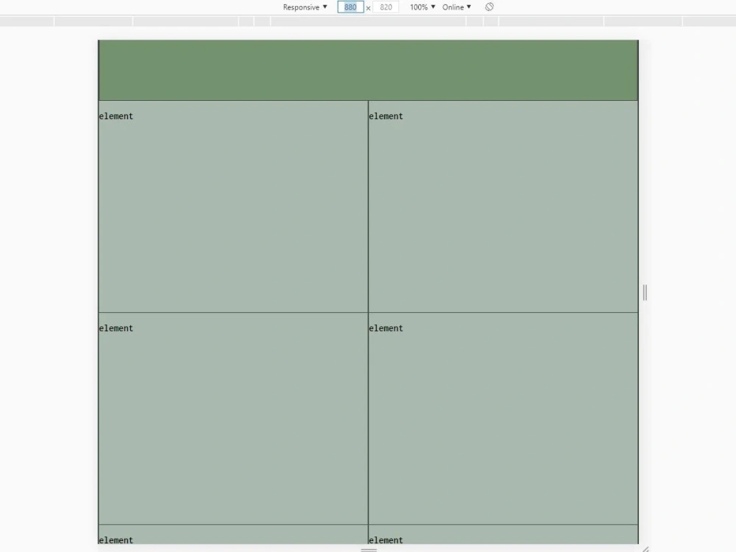Click the right-edge viewport resize handle
The width and height of the screenshot is (736, 552).
click(645, 292)
